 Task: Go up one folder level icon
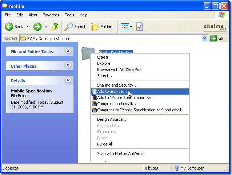(55, 27)
